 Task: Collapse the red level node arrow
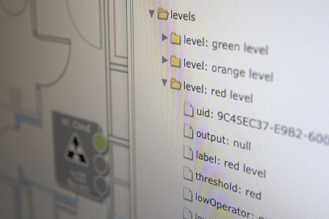[x=165, y=83]
